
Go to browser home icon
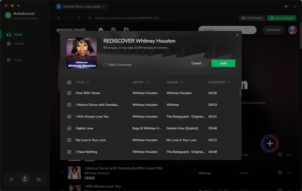click(59, 18)
